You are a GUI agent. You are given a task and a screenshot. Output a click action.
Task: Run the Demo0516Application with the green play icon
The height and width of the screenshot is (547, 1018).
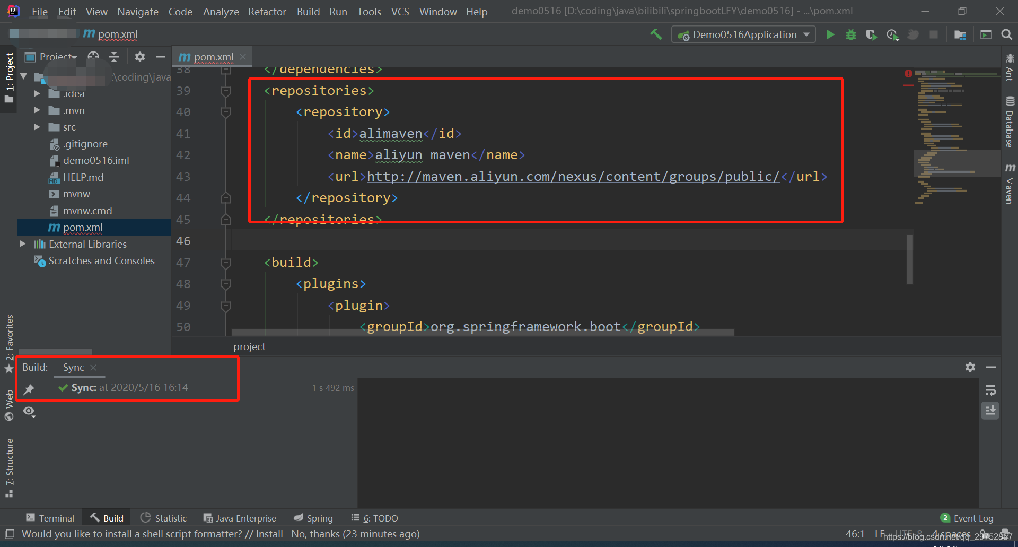pyautogui.click(x=830, y=34)
